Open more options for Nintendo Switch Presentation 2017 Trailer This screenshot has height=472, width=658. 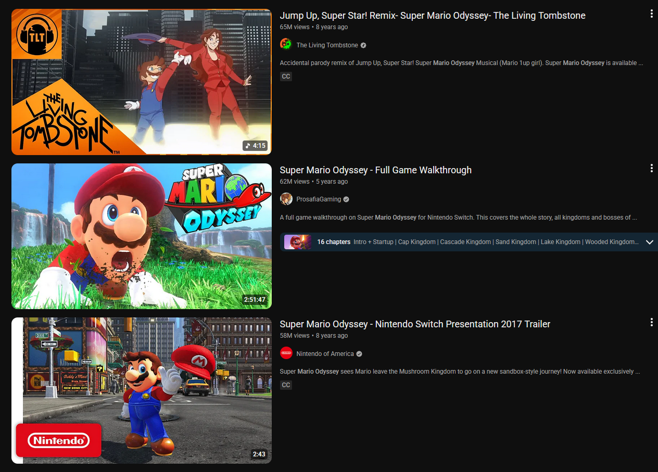[x=651, y=323]
